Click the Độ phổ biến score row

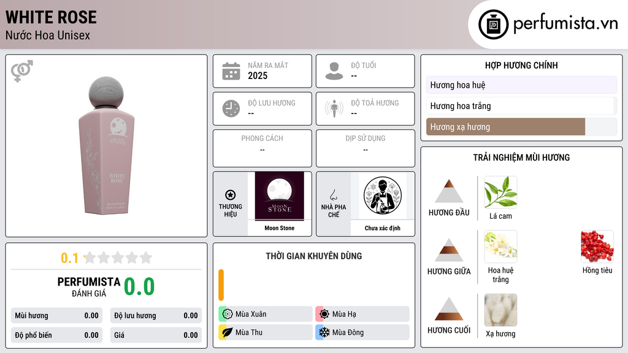click(57, 335)
